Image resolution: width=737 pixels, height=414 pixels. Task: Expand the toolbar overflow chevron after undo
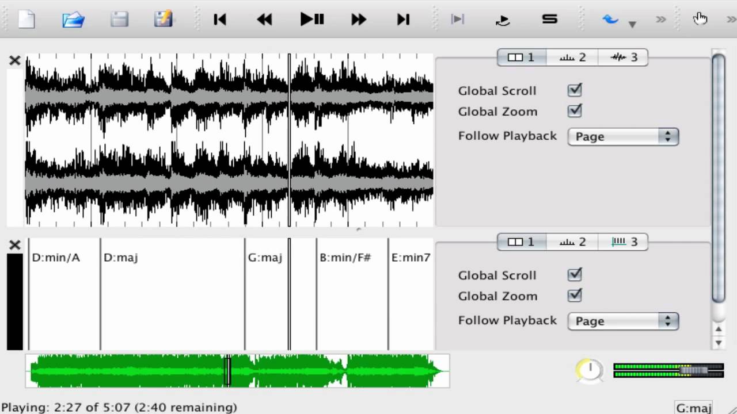pyautogui.click(x=661, y=20)
